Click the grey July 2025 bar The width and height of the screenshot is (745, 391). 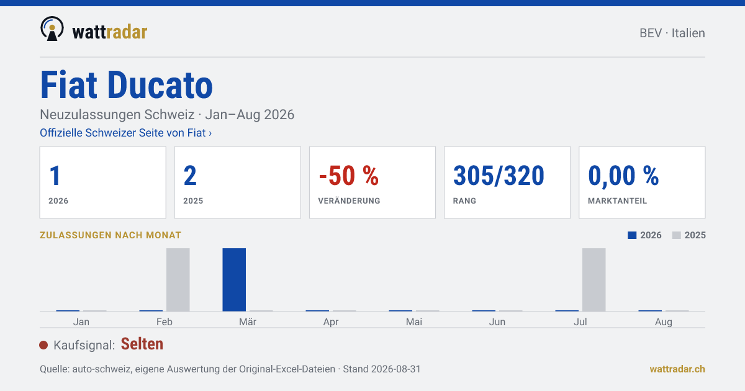[594, 279]
